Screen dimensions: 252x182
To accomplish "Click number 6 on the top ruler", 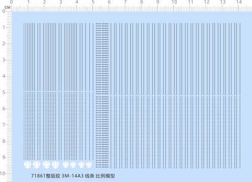I will [109, 2].
